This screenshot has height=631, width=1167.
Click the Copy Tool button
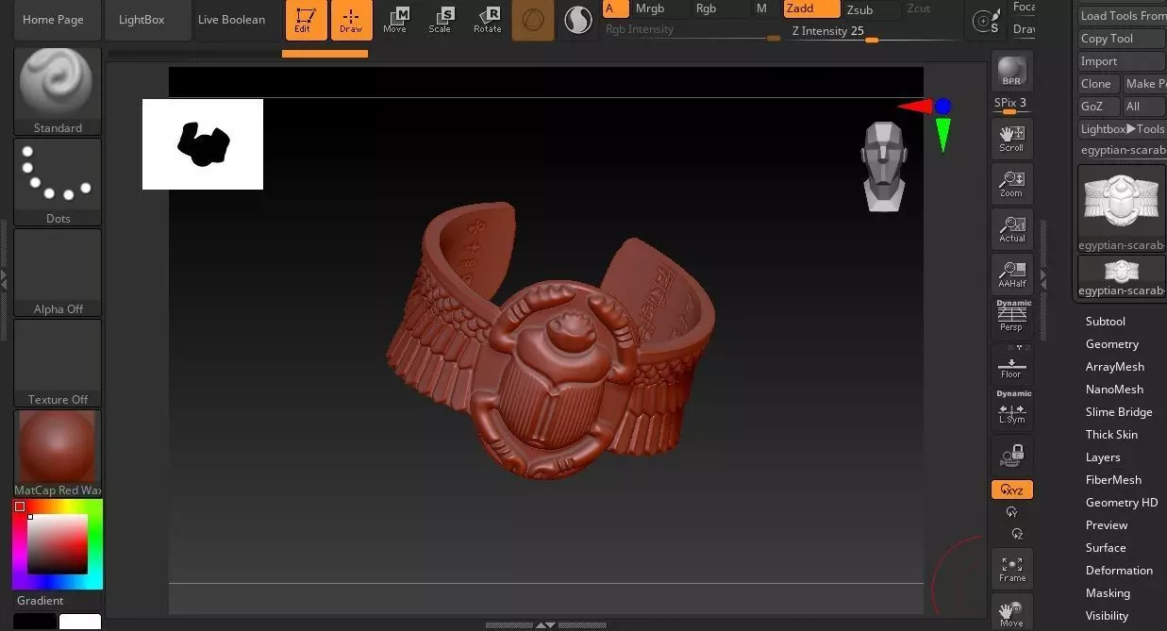[1121, 39]
